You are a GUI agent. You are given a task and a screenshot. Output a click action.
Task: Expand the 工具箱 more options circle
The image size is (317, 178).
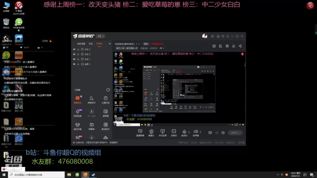click(108, 90)
